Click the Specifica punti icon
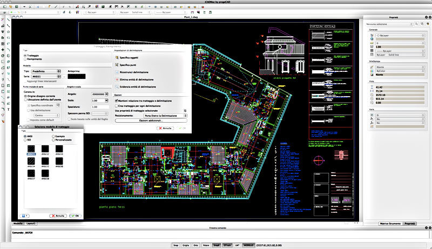 point(116,64)
